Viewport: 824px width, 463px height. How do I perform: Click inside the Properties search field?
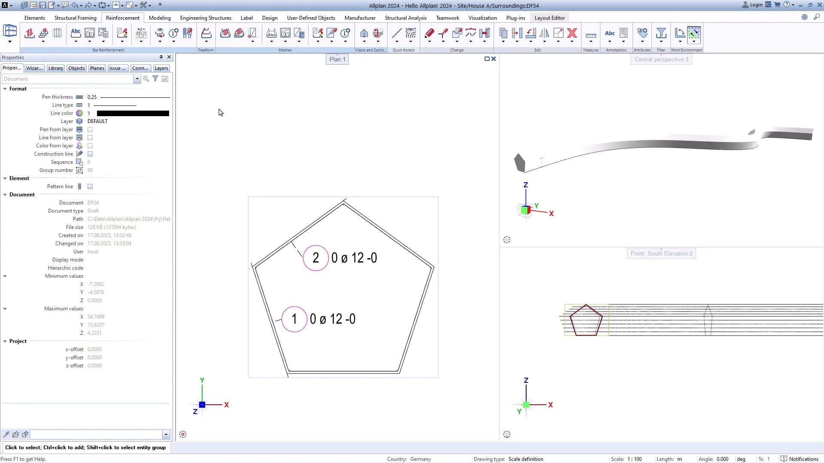pos(69,79)
